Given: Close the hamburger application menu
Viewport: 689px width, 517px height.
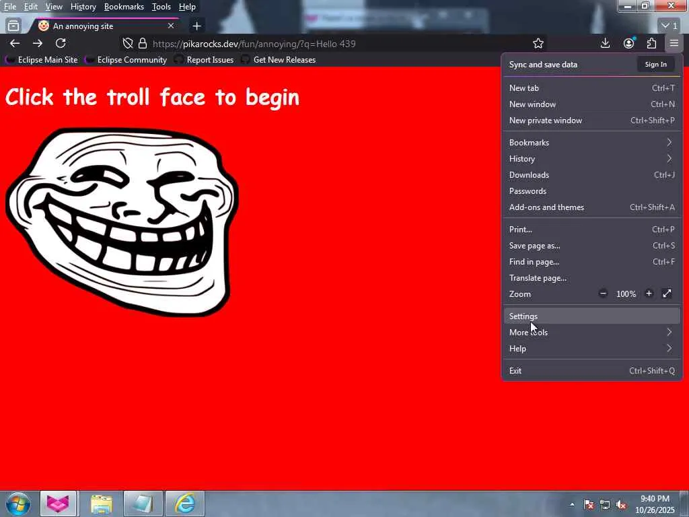Looking at the screenshot, I should [674, 43].
